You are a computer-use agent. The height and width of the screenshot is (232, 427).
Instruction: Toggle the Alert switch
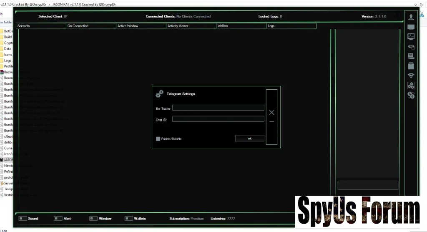[58, 218]
